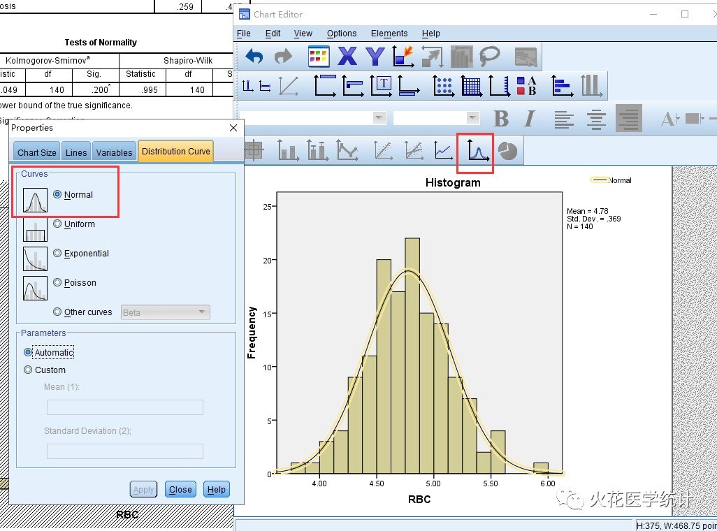
Task: Open the fill color dropdown swatch
Action: (x=695, y=119)
